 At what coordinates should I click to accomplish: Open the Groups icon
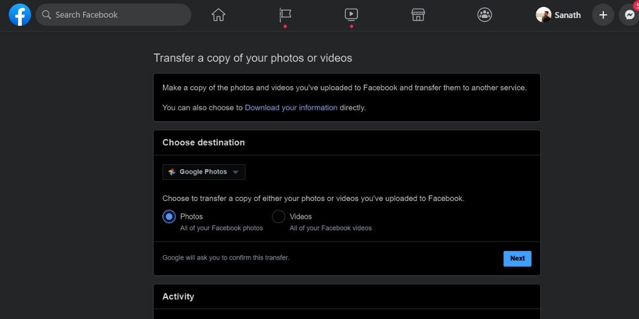[484, 14]
